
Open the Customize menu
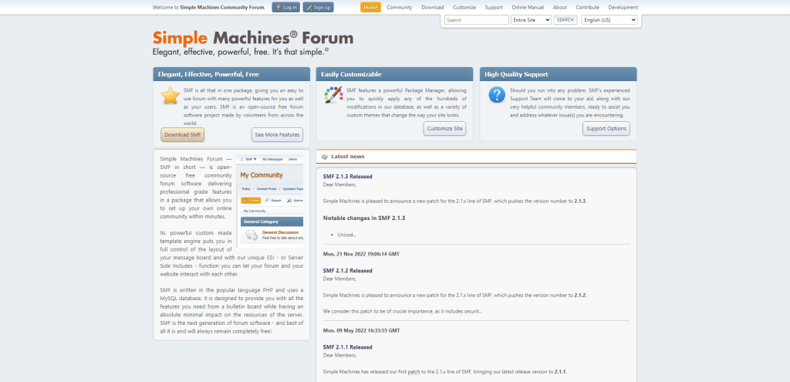point(464,8)
